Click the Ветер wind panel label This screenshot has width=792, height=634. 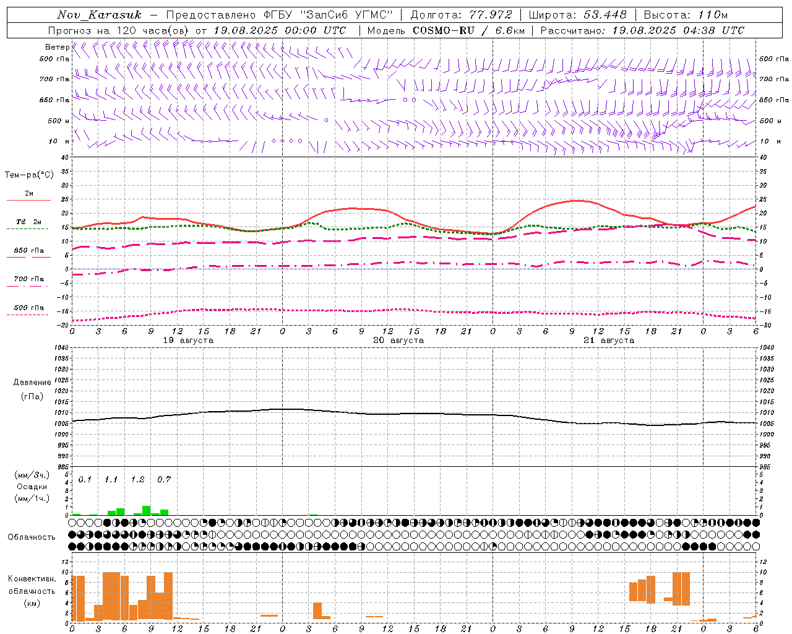(57, 47)
